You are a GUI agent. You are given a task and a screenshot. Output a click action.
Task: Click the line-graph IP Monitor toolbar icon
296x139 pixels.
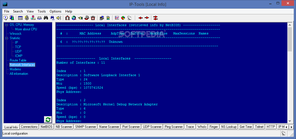117,18
